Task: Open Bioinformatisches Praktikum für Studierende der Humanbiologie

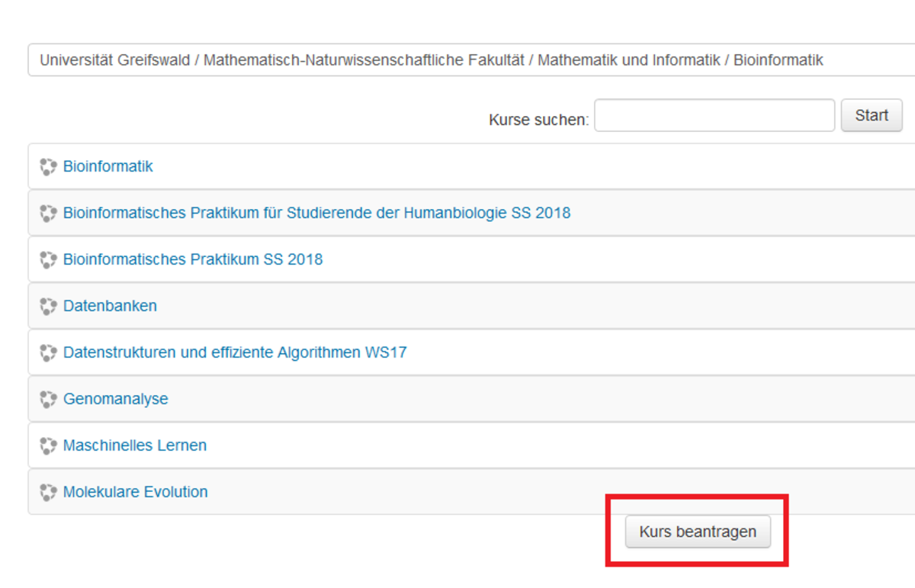Action: [316, 213]
